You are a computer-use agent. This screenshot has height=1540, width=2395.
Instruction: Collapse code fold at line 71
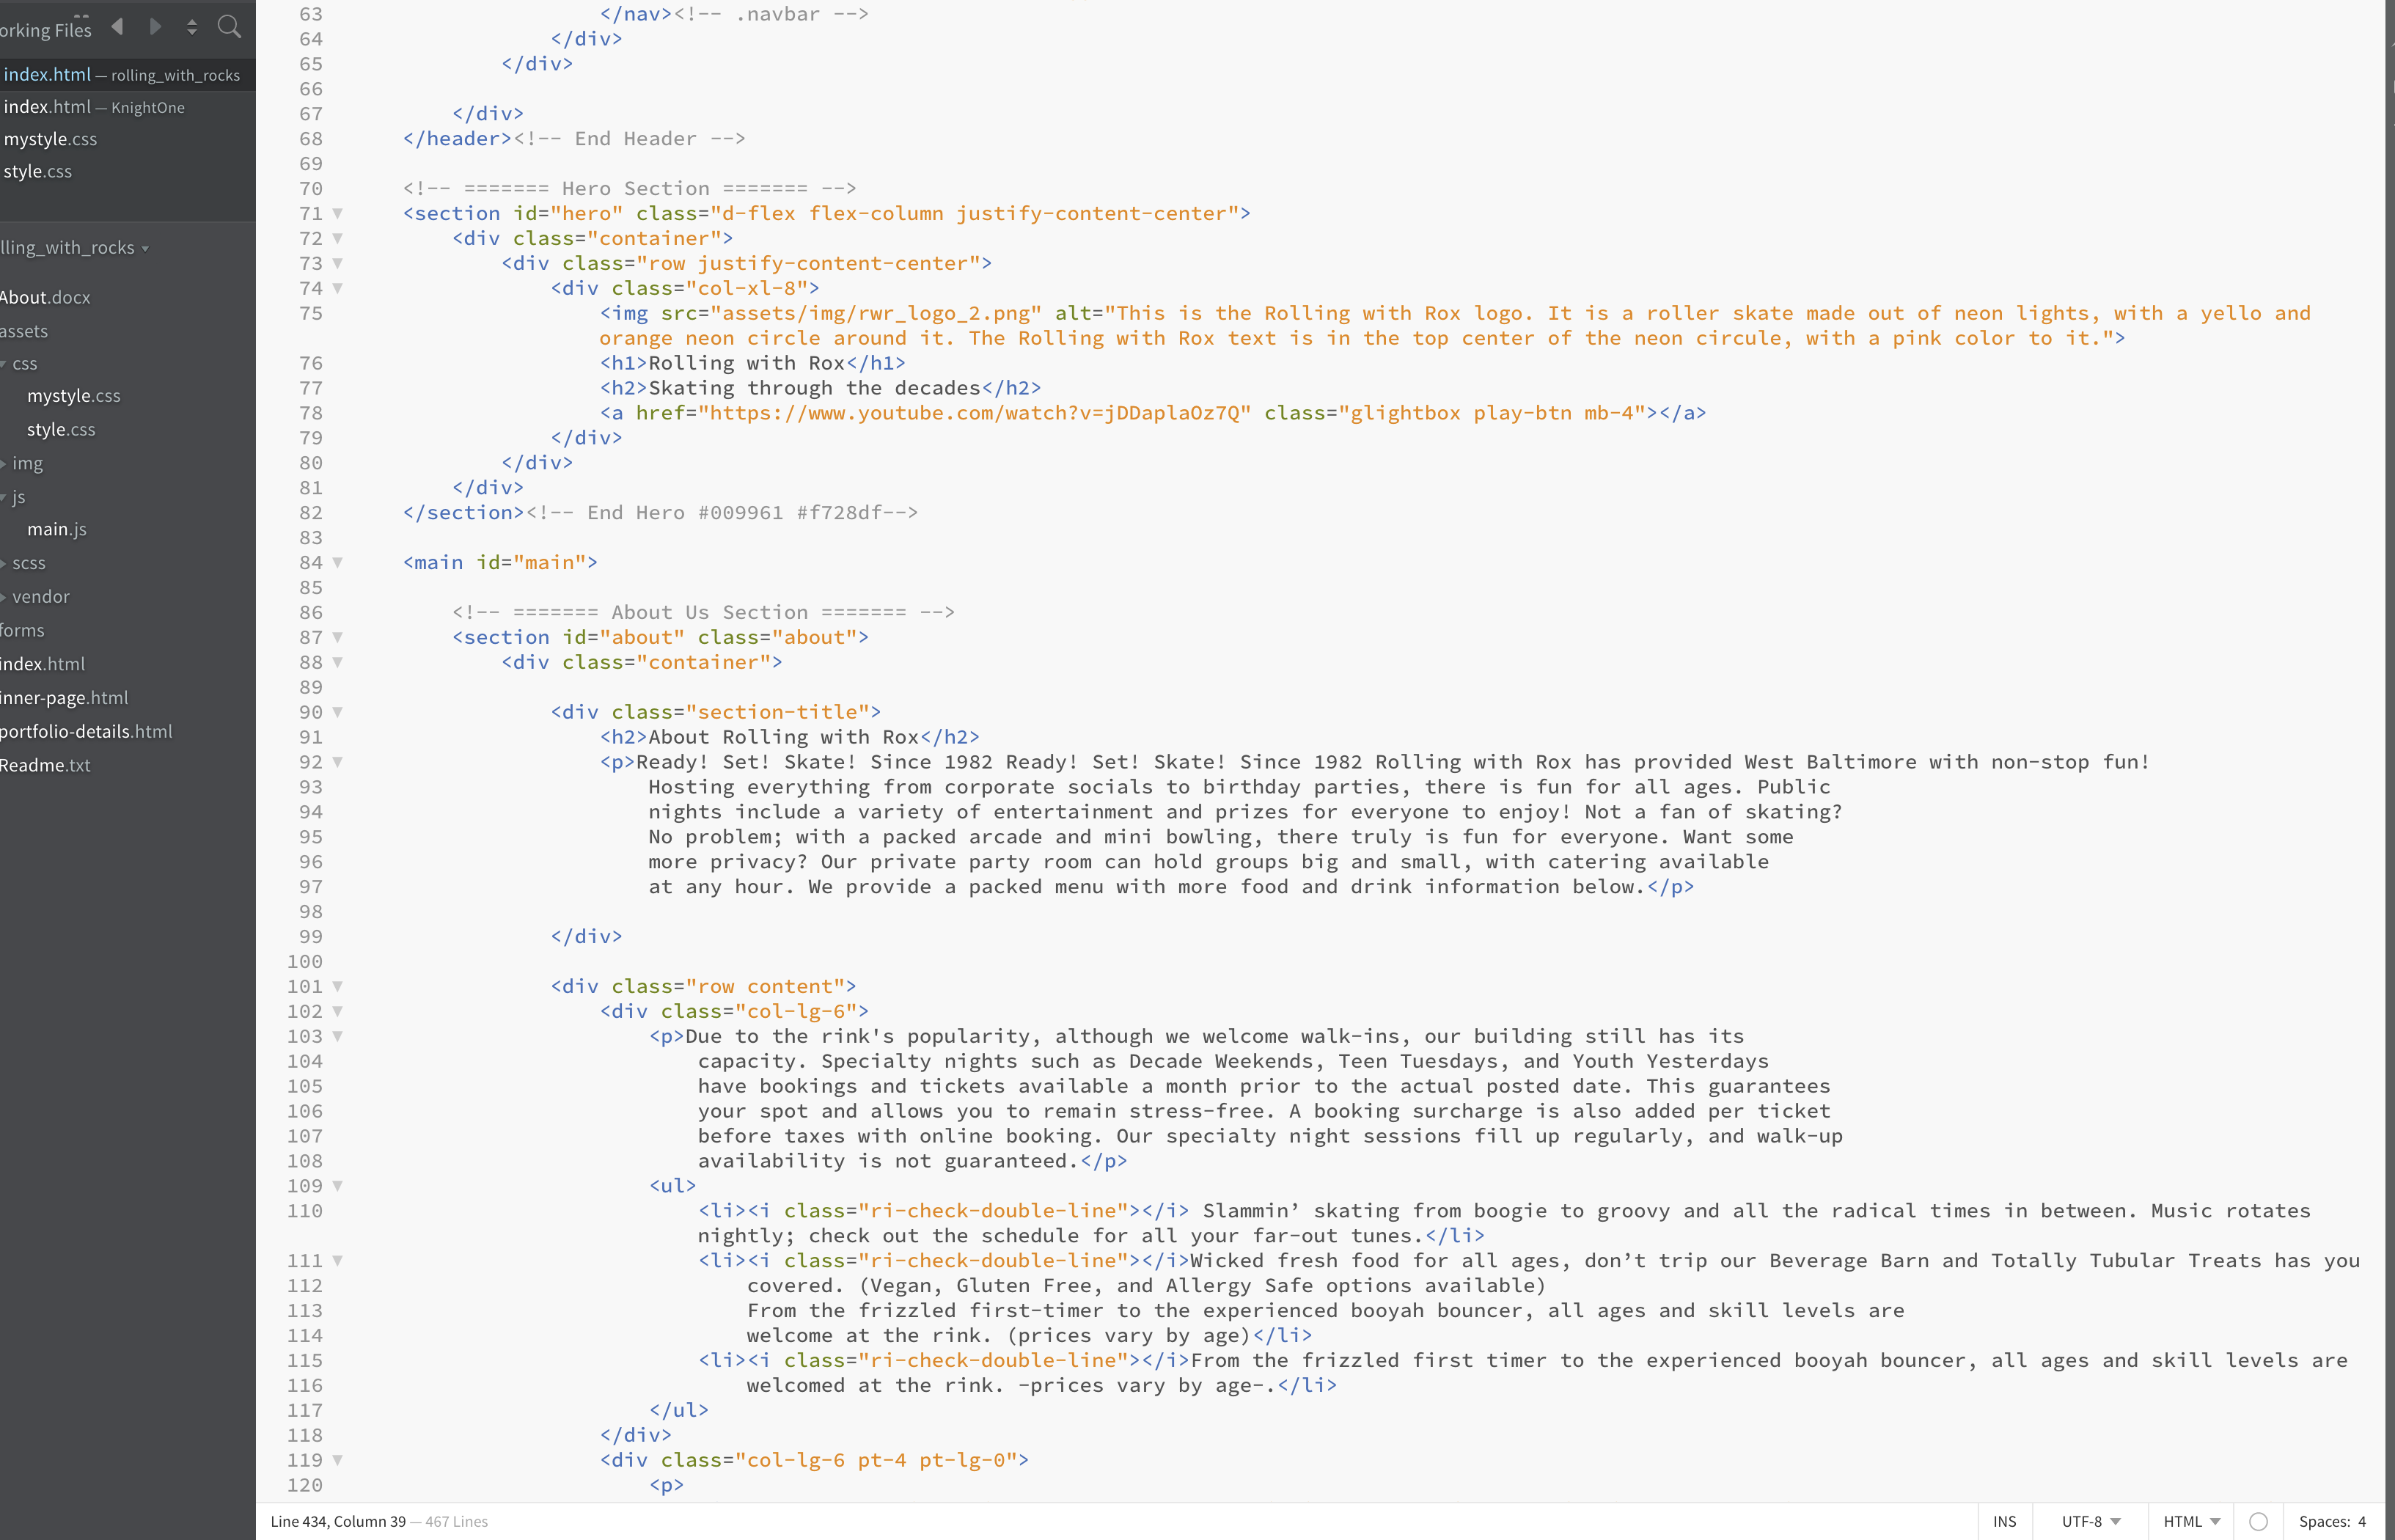pyautogui.click(x=338, y=213)
